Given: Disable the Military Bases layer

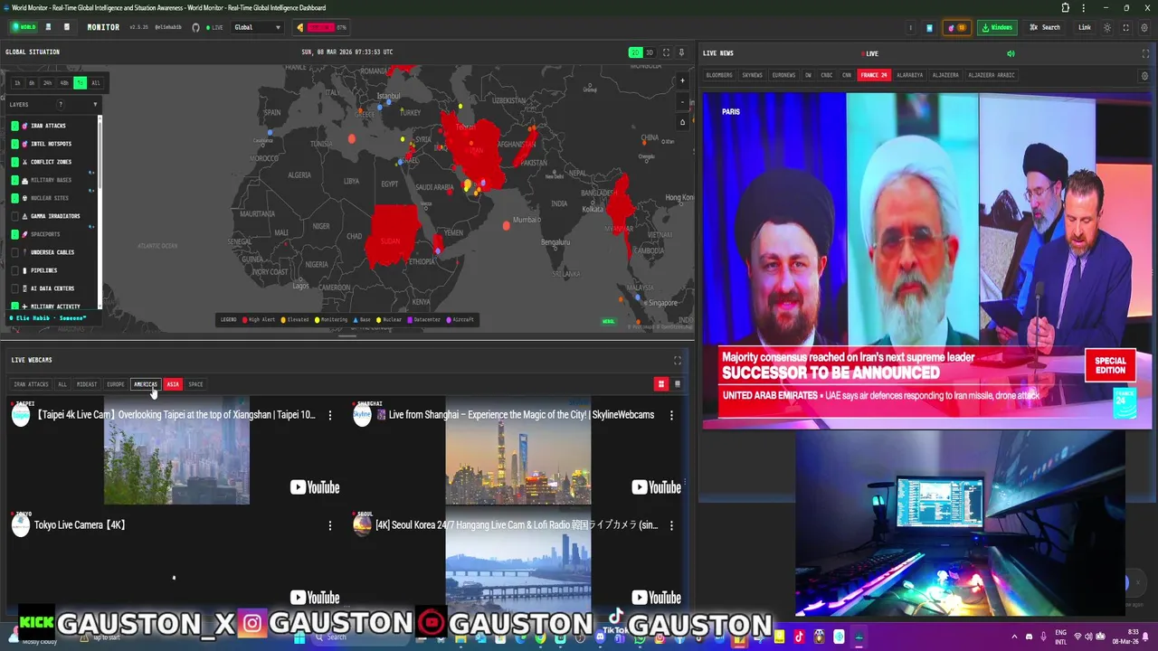Looking at the screenshot, I should click(14, 180).
